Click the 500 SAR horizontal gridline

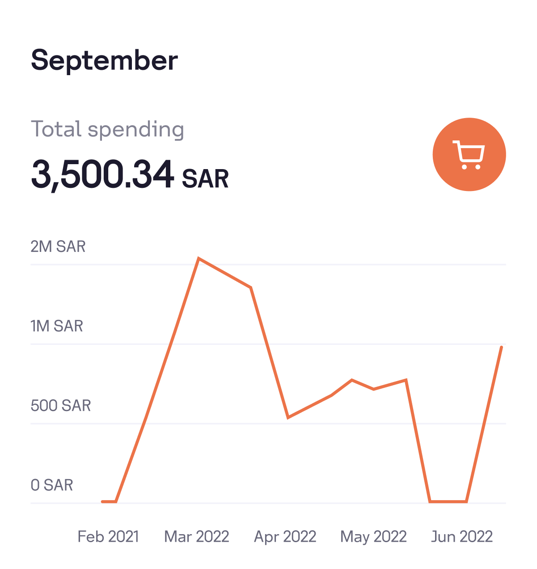point(358,424)
